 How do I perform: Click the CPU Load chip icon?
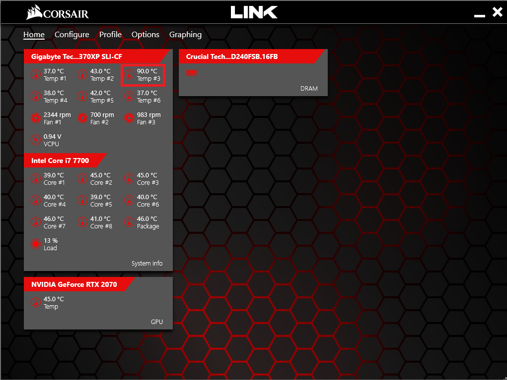pos(36,244)
